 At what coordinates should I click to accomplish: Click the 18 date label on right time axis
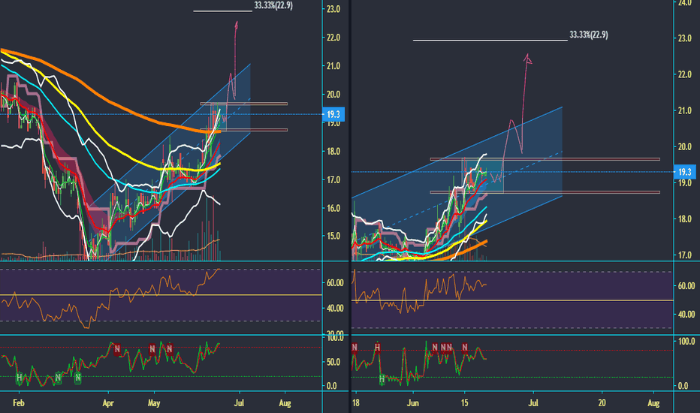[x=355, y=402]
